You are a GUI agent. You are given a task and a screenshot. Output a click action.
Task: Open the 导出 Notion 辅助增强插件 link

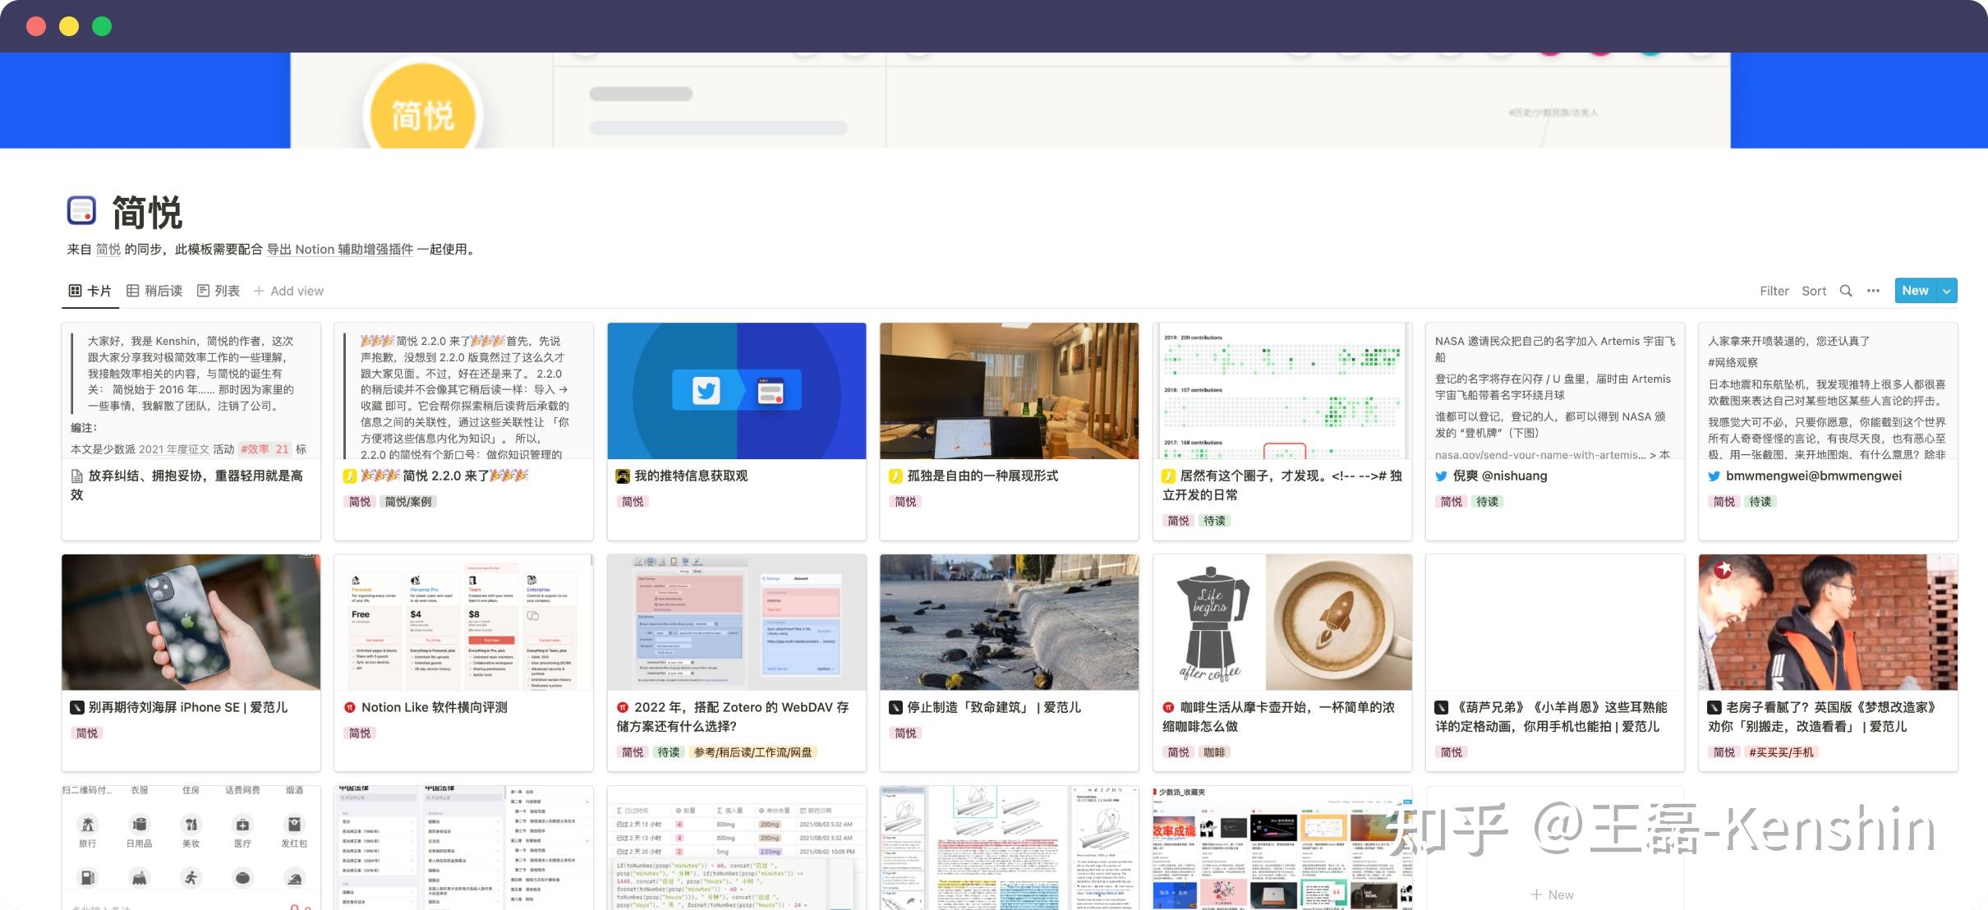coord(340,250)
